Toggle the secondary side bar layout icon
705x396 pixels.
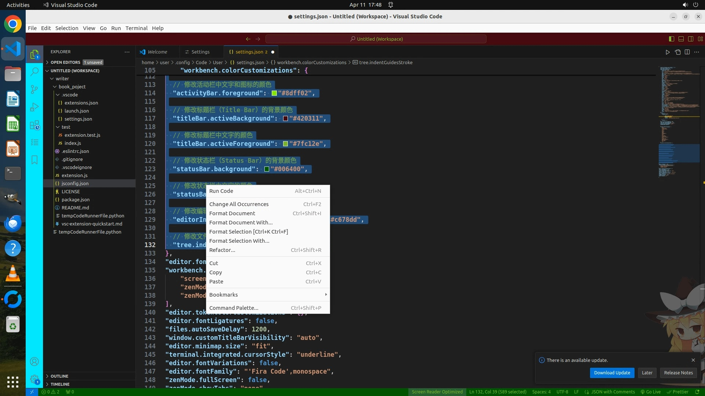(690, 39)
